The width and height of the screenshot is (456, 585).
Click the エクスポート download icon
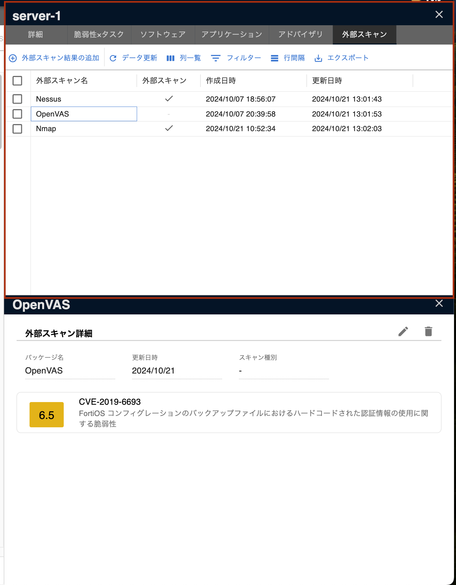pyautogui.click(x=318, y=58)
